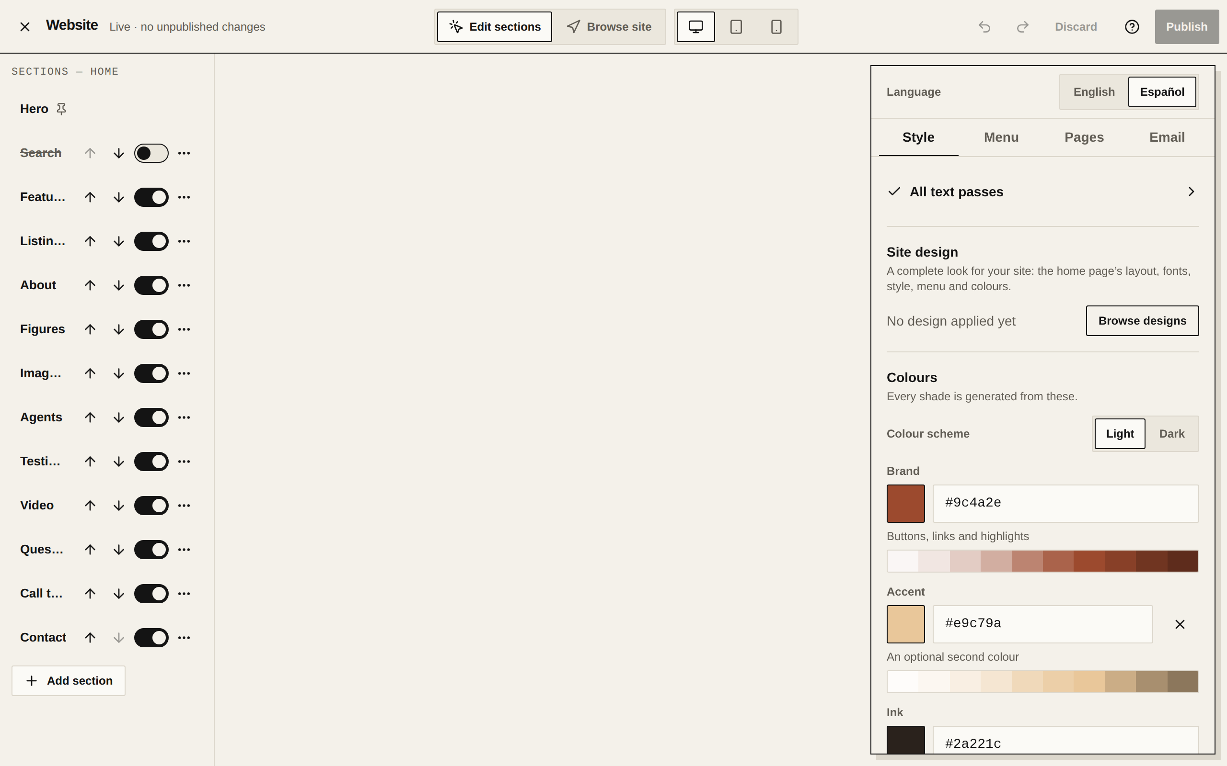Close the Website editor with the X icon

25,27
